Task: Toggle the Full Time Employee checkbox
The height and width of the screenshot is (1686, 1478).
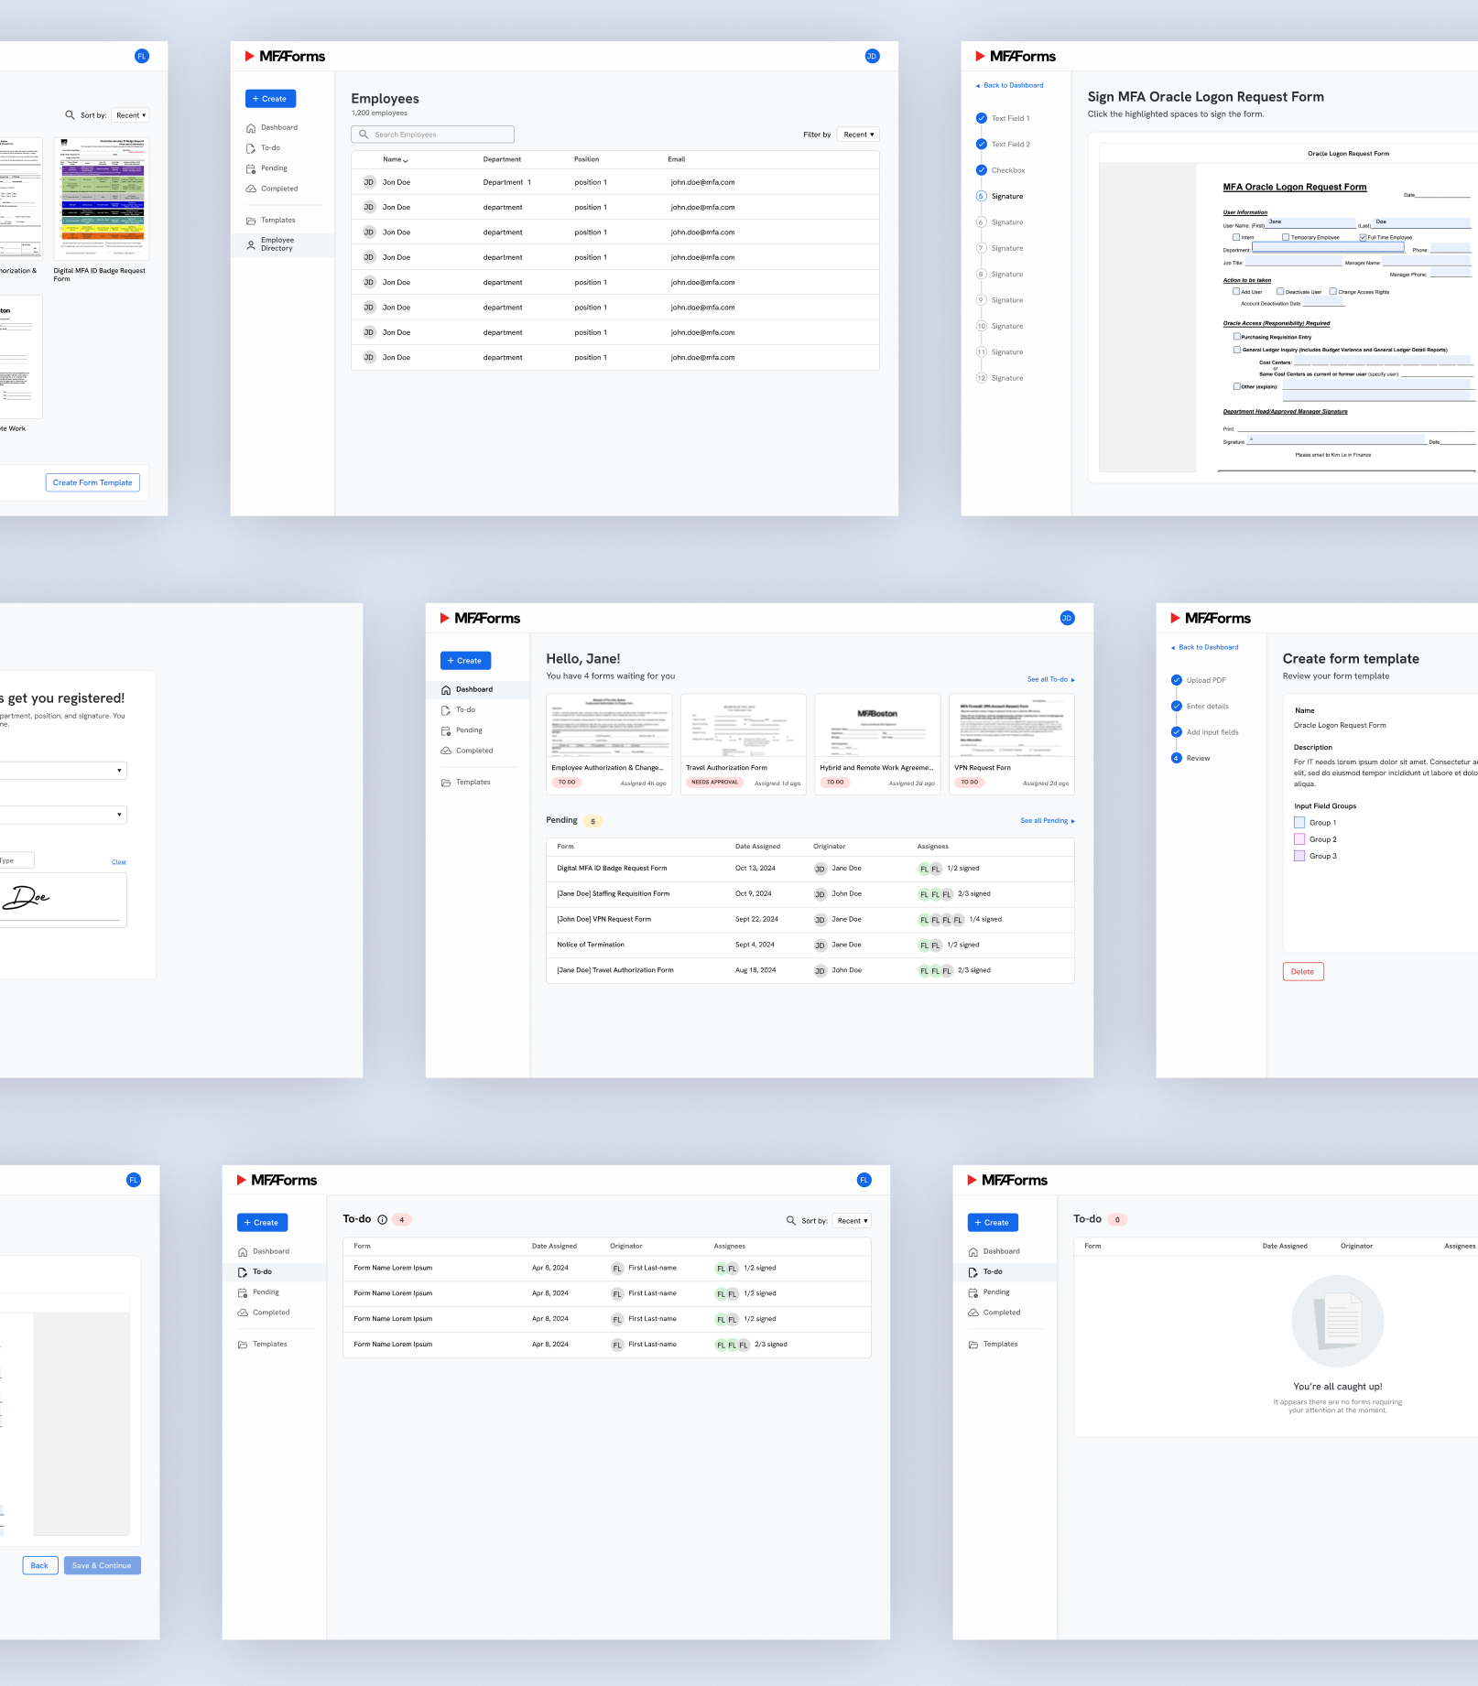Action: pos(1363,237)
